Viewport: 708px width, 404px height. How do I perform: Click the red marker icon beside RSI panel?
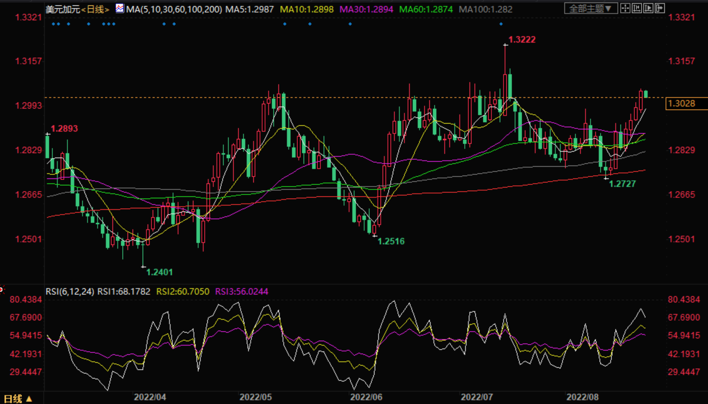tap(1, 290)
